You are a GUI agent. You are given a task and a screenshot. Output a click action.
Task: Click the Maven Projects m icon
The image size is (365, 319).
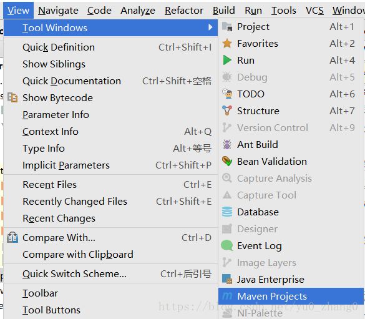pos(227,296)
